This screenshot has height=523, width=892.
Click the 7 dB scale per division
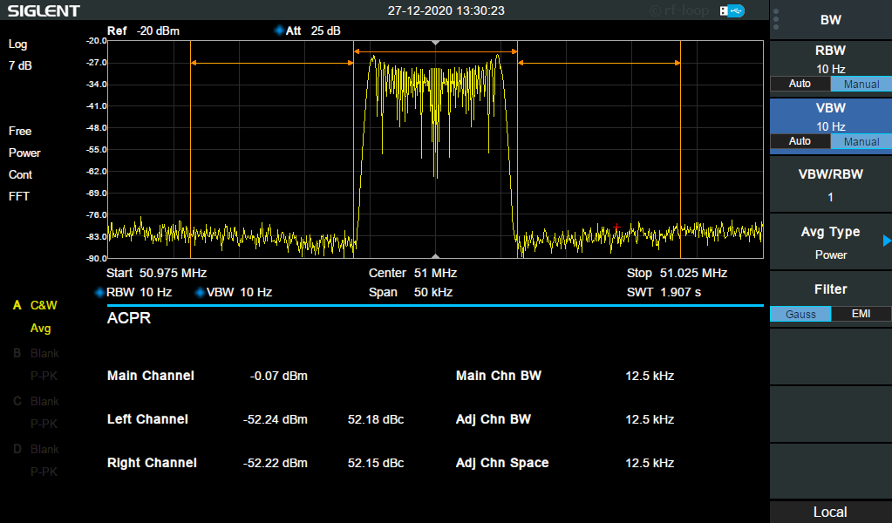(20, 66)
